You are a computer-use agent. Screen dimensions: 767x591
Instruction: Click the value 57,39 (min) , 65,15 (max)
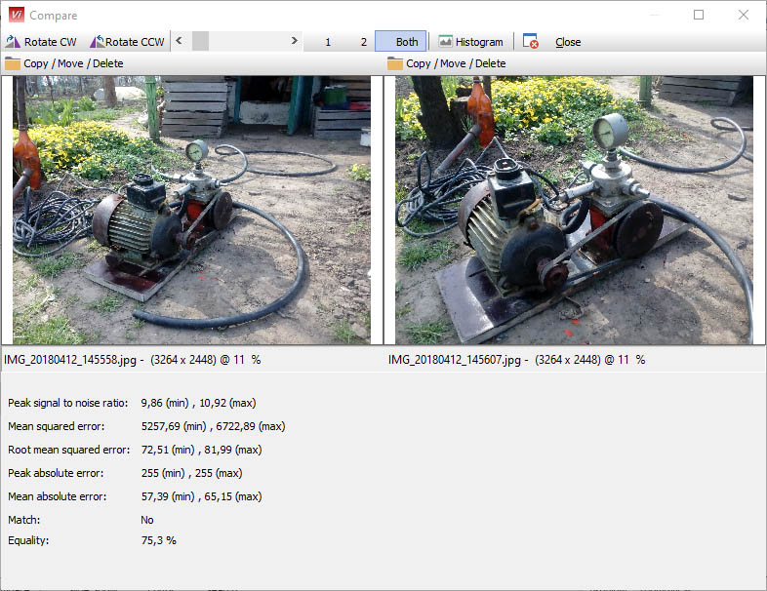pos(202,496)
